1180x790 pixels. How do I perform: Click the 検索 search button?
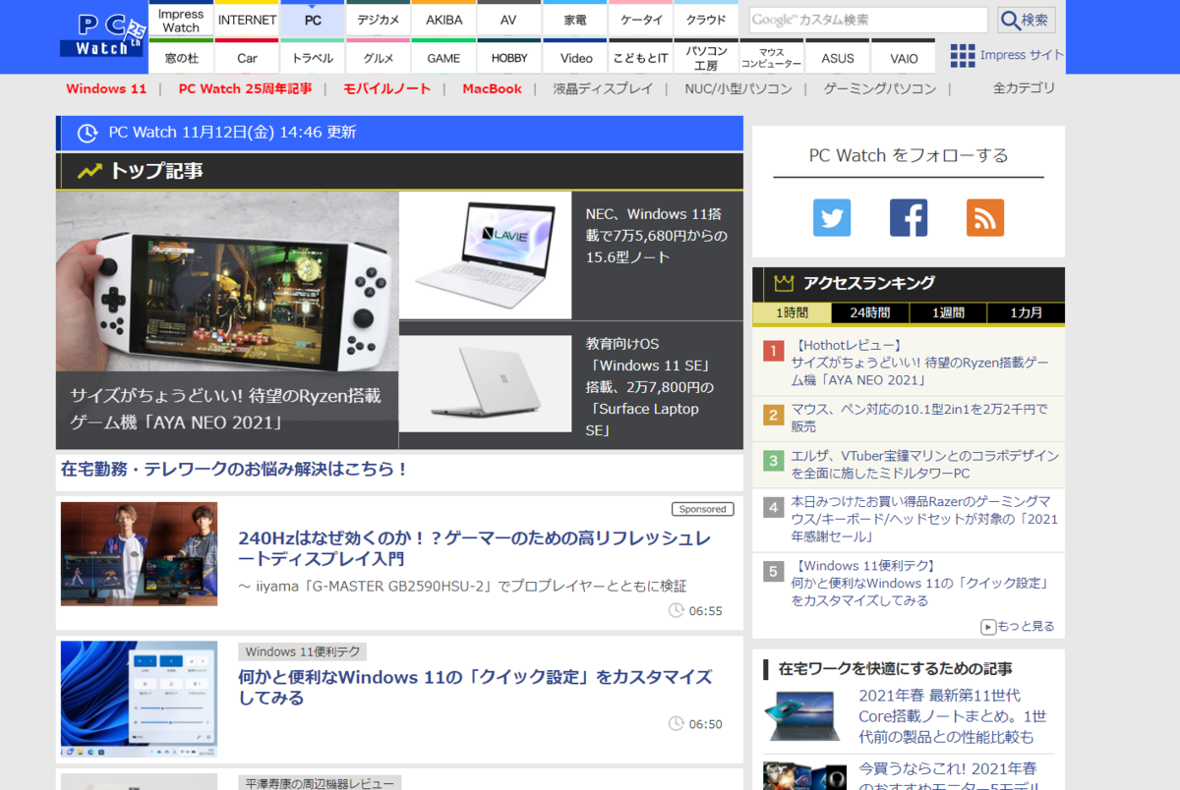1027,20
